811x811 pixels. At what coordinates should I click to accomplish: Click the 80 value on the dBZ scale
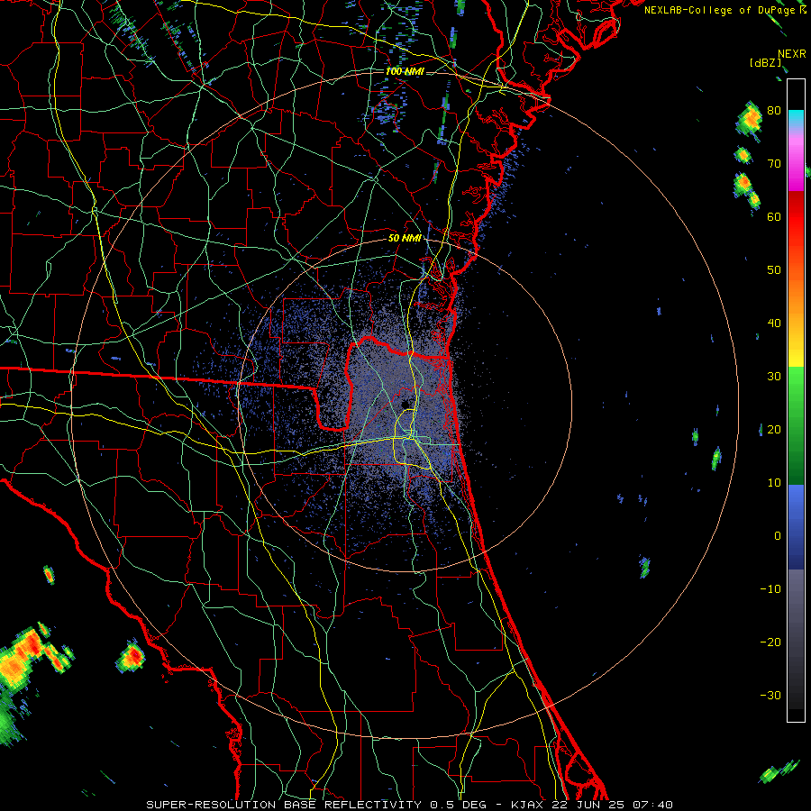click(774, 111)
